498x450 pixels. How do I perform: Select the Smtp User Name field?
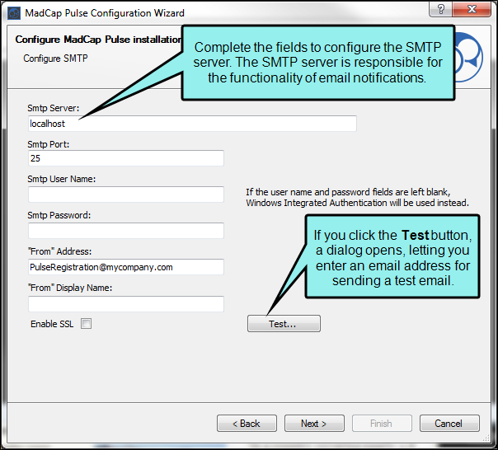(126, 195)
